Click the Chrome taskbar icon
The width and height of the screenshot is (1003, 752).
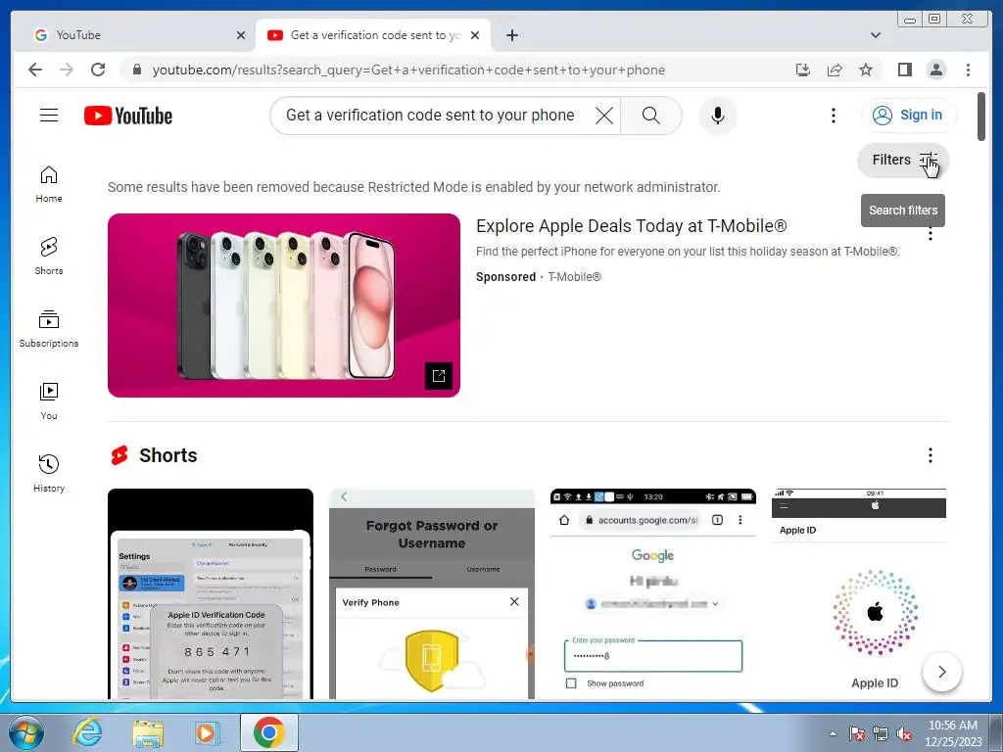point(268,732)
